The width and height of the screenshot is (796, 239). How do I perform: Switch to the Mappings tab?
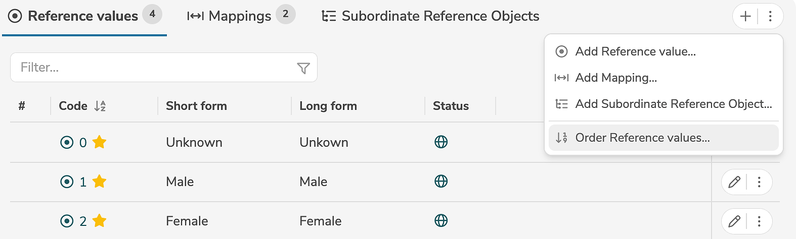(240, 16)
